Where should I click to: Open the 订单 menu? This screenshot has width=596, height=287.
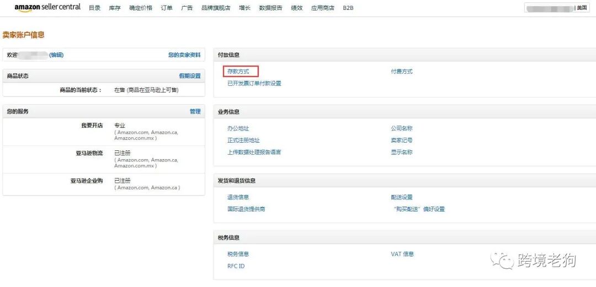pos(167,8)
